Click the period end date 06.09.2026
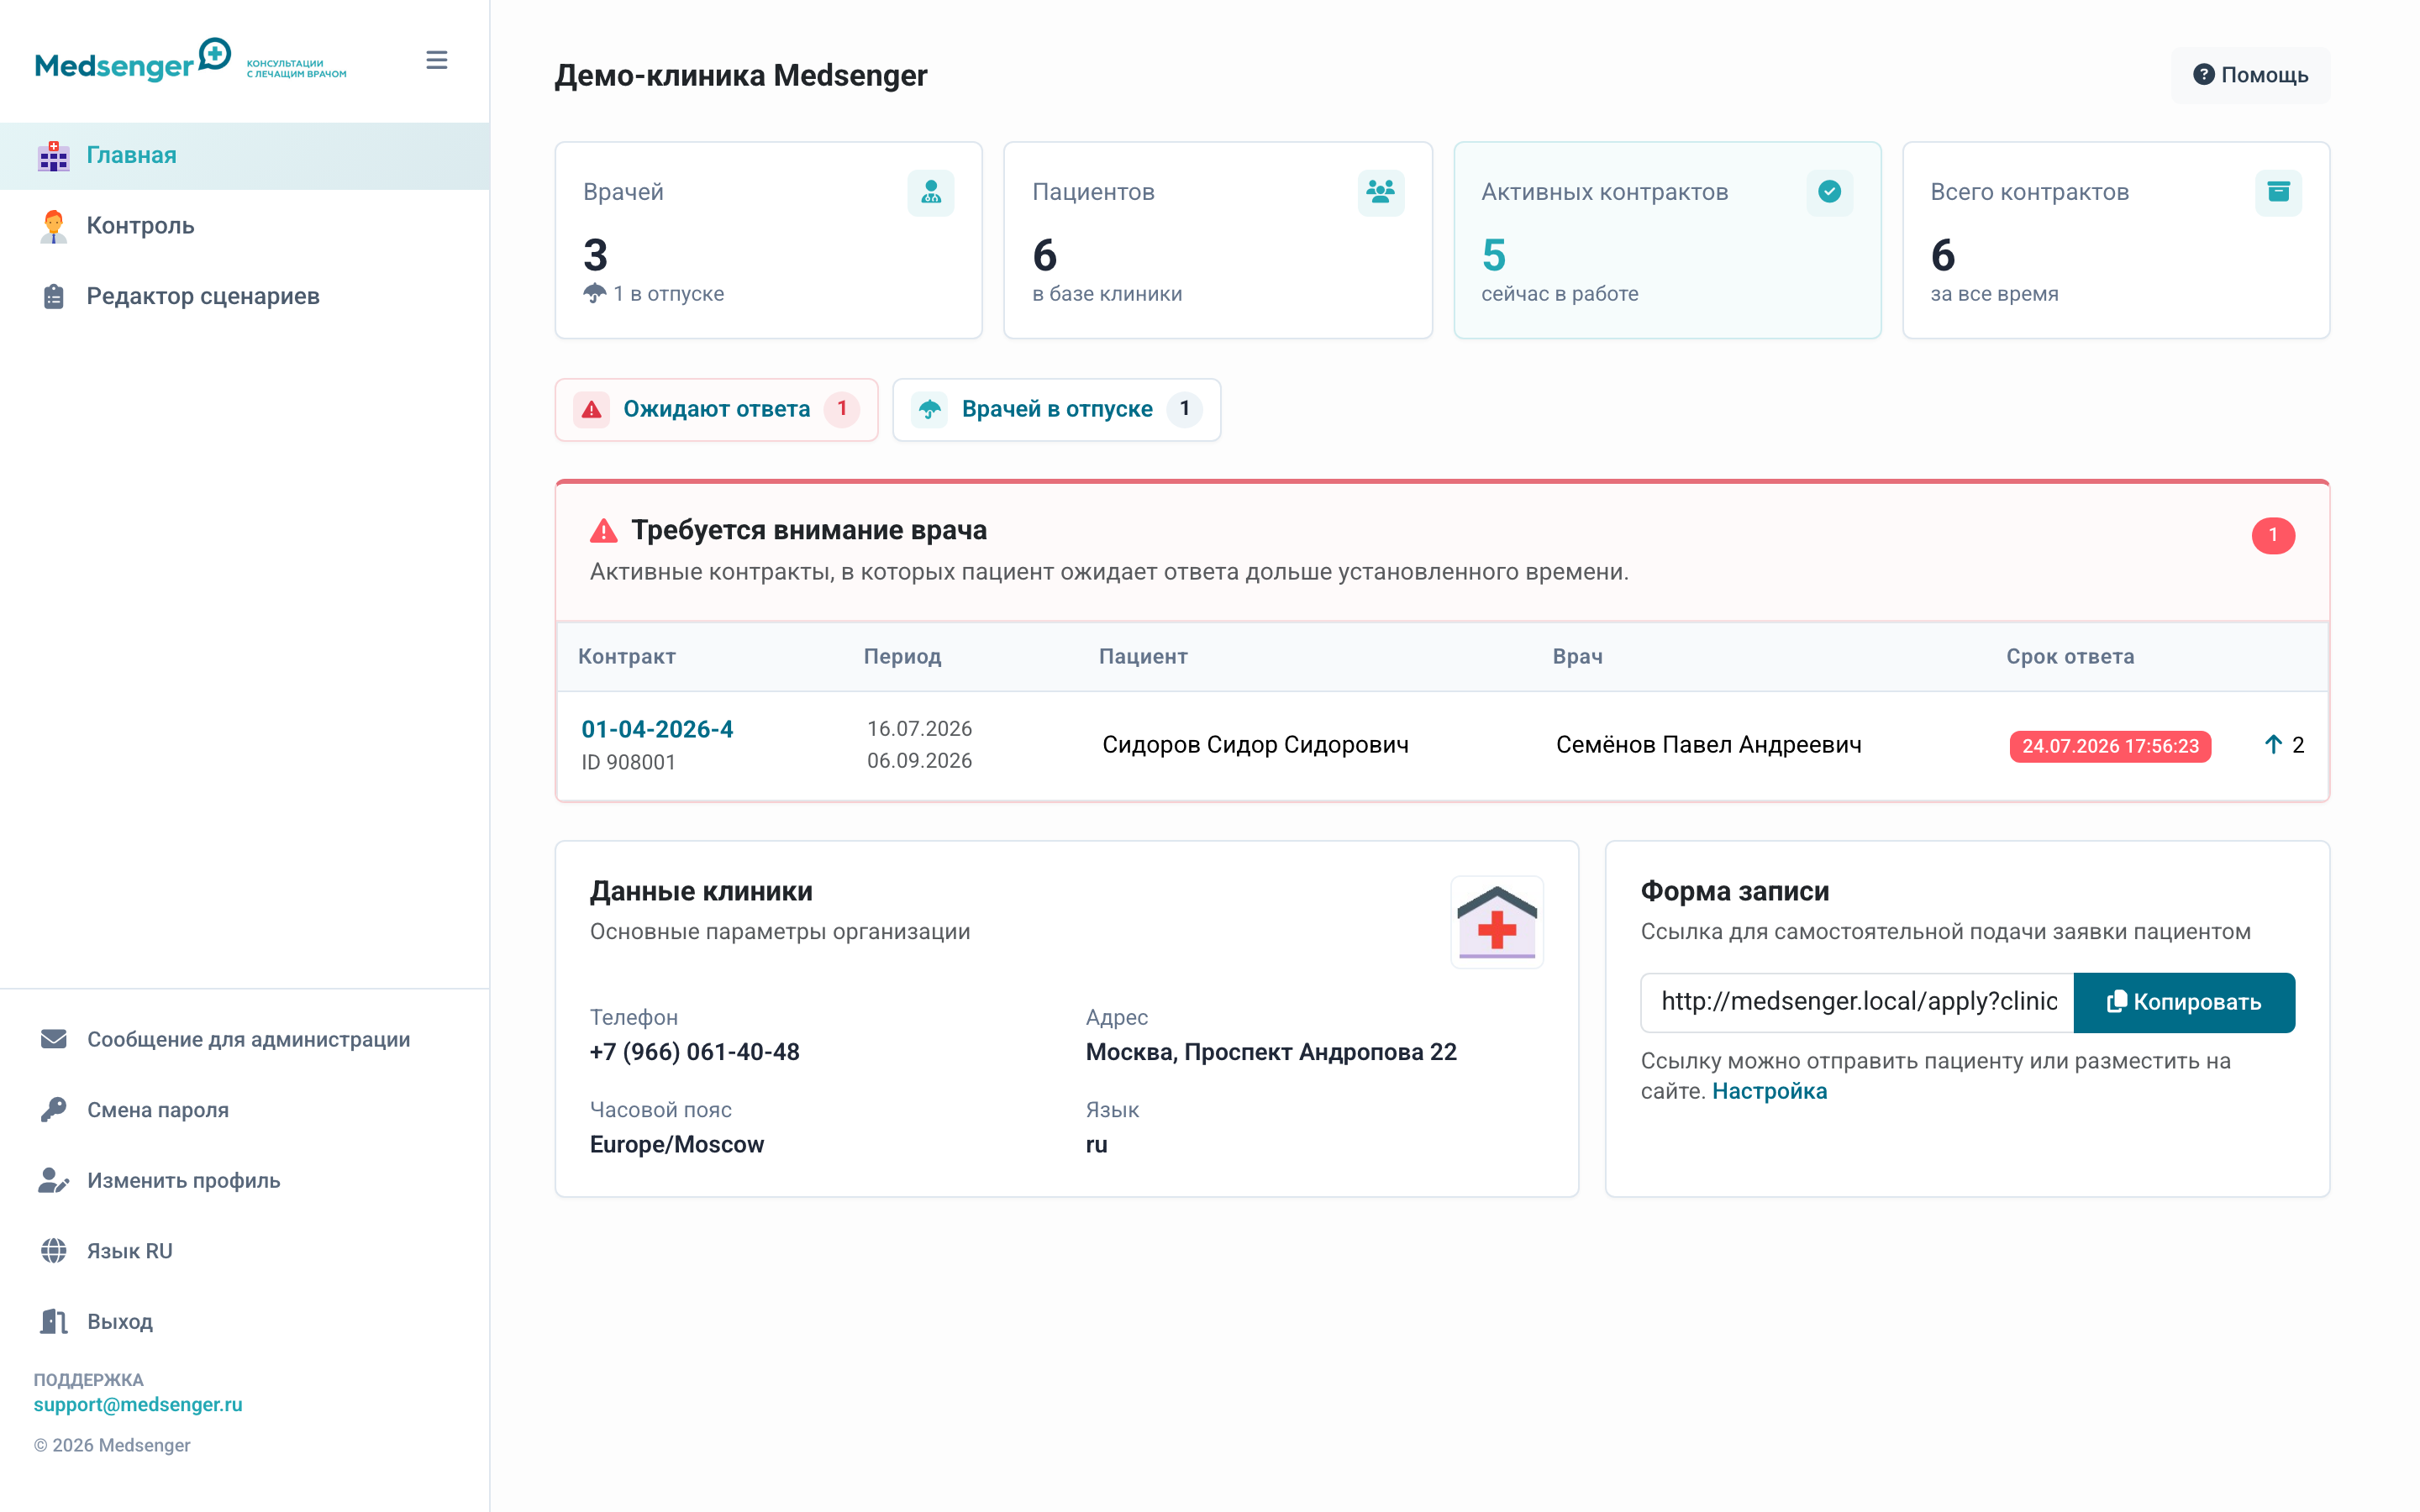The width and height of the screenshot is (2420, 1512). (919, 761)
